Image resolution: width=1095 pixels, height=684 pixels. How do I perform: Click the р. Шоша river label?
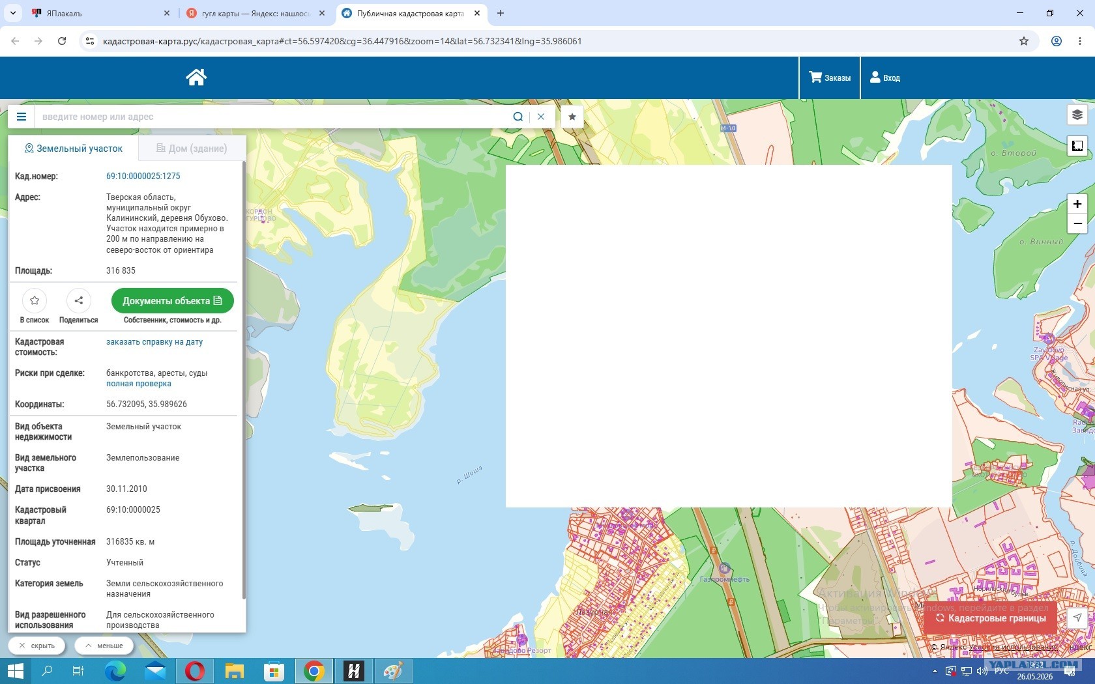coord(469,474)
